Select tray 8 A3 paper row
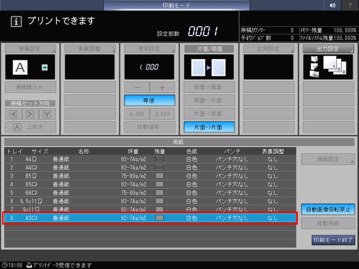The image size is (359, 269). (150, 218)
